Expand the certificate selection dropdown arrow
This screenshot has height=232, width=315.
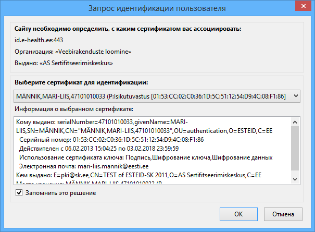[296, 96]
